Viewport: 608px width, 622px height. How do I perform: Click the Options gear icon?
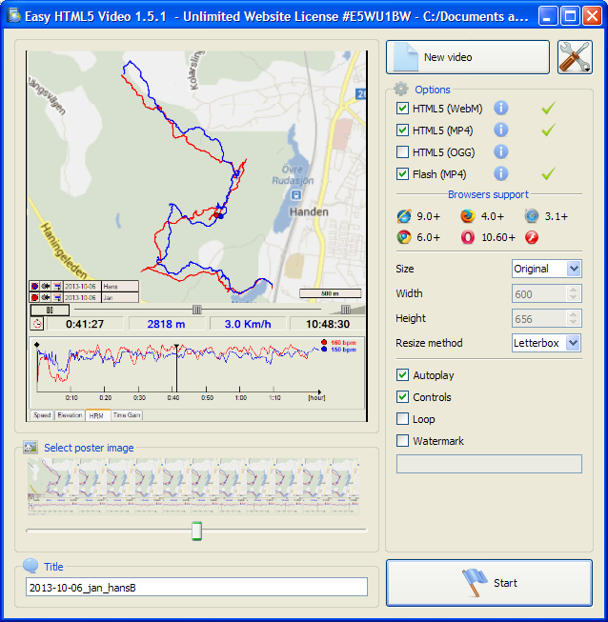click(401, 89)
